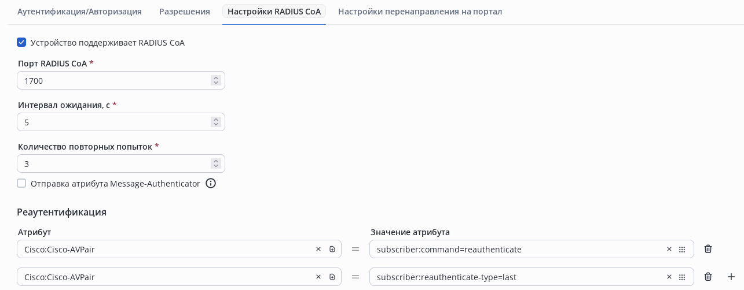Click the Интервал ожидания stepper arrows
Image resolution: width=744 pixels, height=290 pixels.
(216, 122)
